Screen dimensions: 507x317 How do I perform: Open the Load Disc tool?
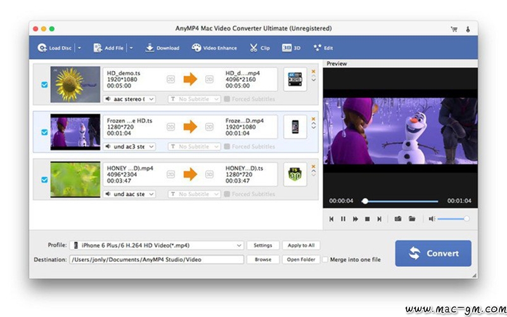tap(55, 48)
